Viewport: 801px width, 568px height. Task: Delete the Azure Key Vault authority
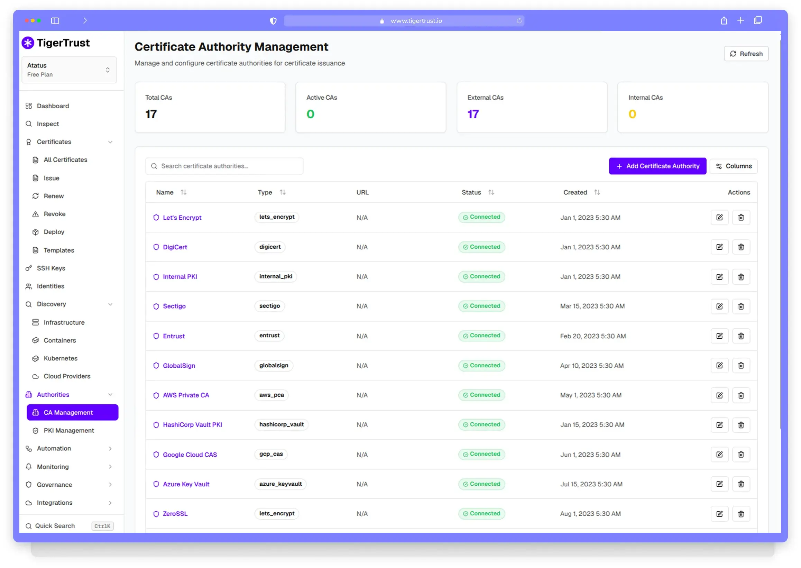tap(740, 484)
